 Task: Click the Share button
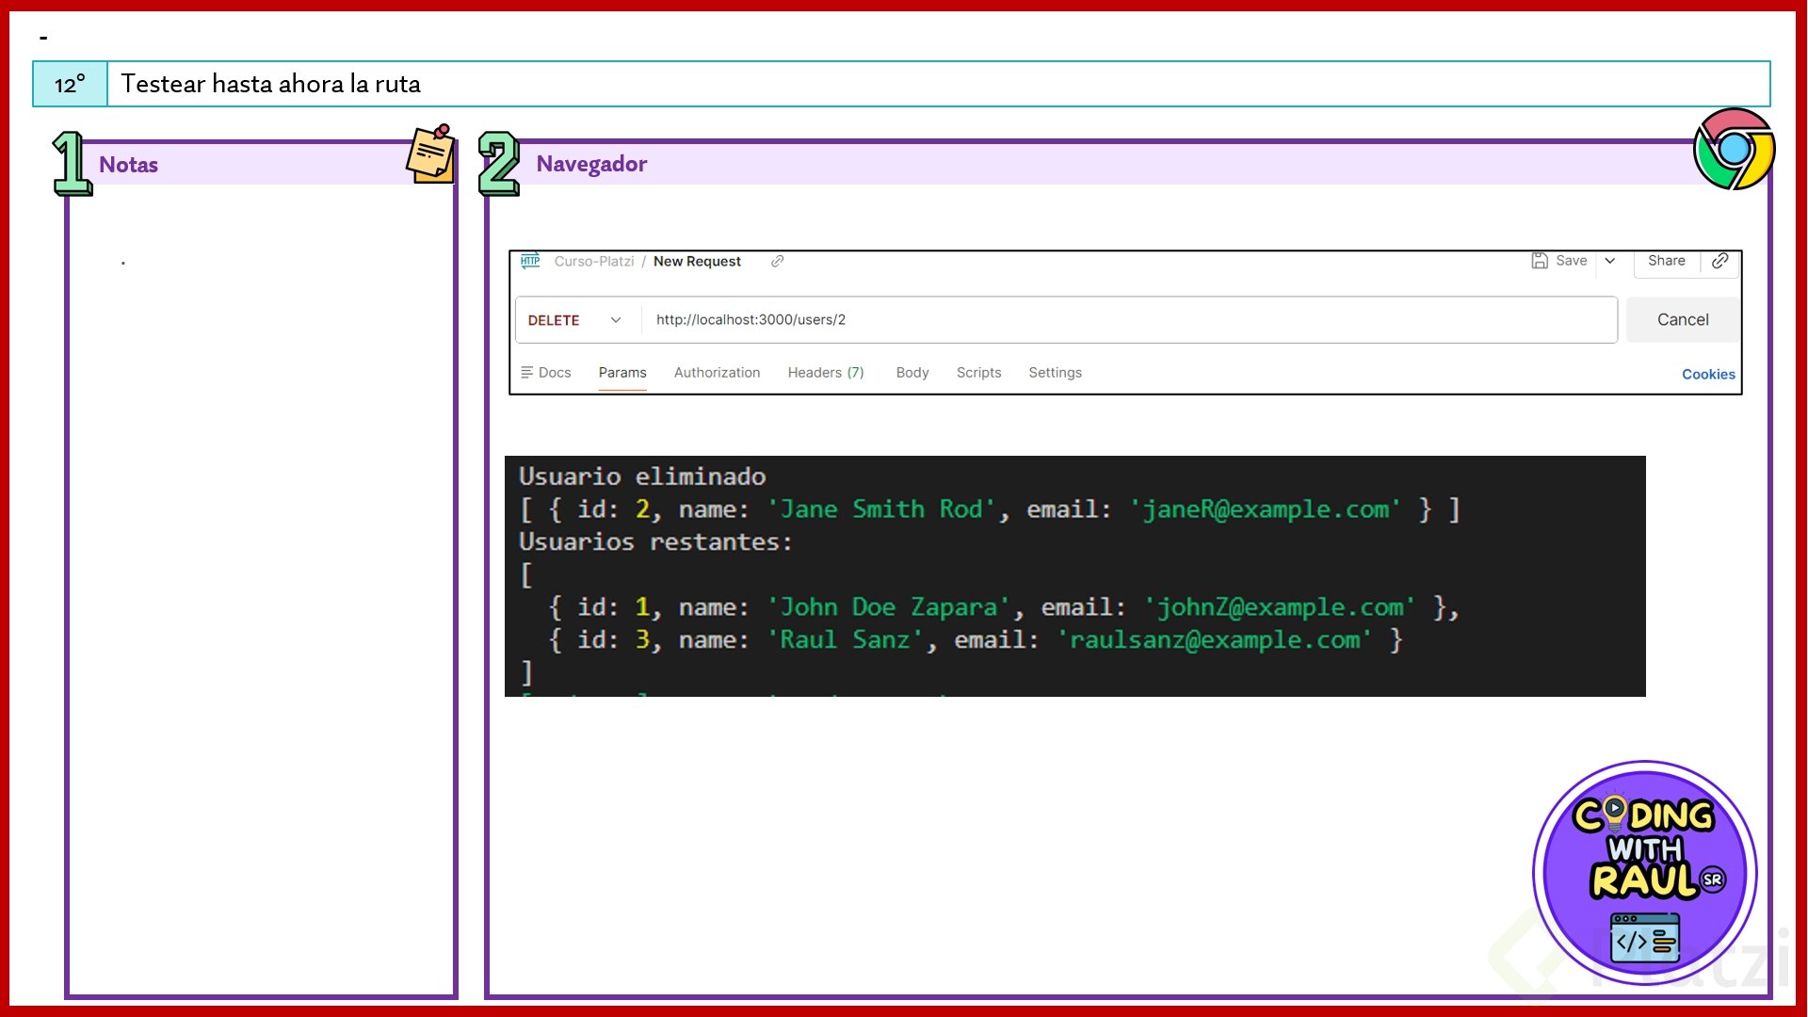click(x=1666, y=261)
